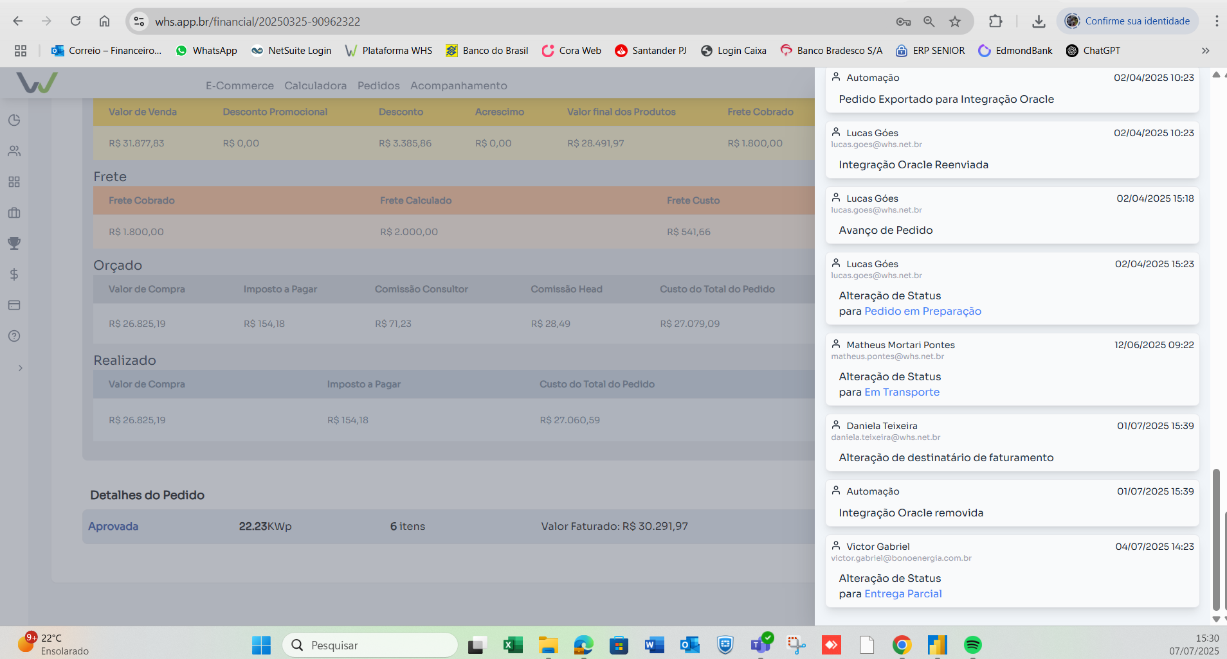Open the briefcase sidebar icon
Screen dimensions: 1227x659
pyautogui.click(x=14, y=213)
